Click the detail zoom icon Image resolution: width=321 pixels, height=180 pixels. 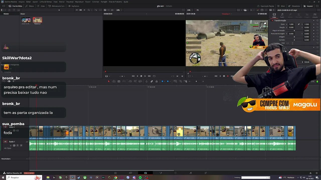[x=181, y=81]
